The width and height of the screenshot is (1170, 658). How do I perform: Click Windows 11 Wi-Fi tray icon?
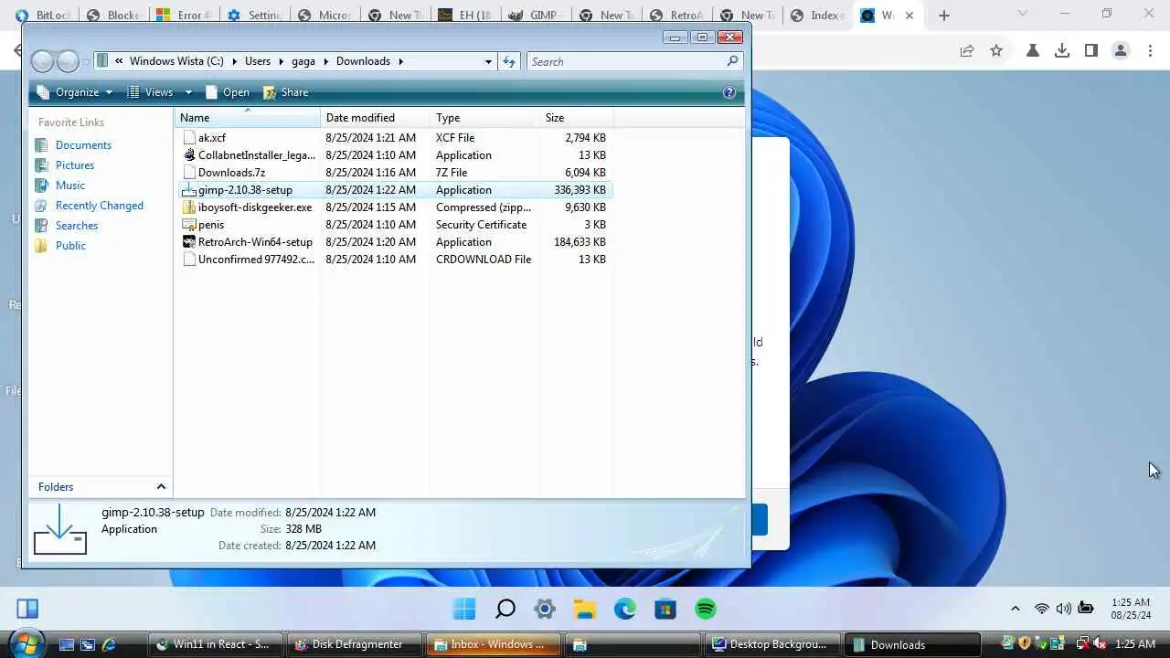point(1041,609)
